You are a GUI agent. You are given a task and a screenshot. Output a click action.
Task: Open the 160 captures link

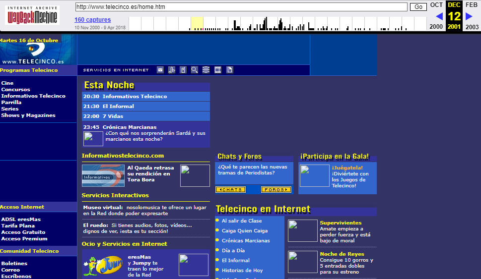tap(92, 20)
